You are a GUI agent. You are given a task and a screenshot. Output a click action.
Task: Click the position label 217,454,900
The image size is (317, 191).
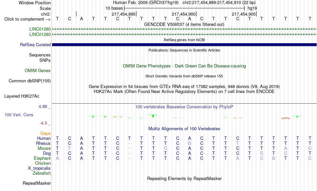pyautogui.click(x=184, y=14)
